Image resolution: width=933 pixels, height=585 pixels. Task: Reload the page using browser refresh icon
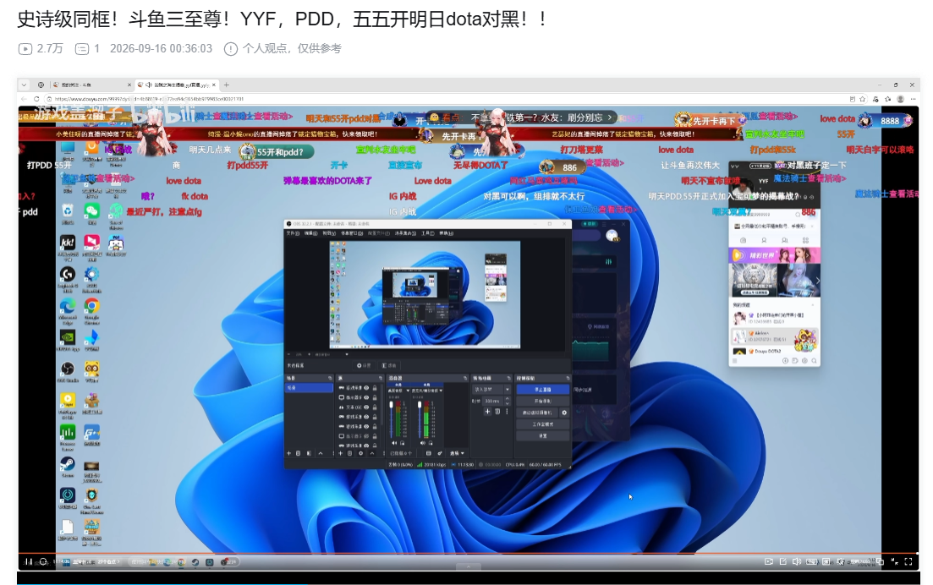(36, 99)
